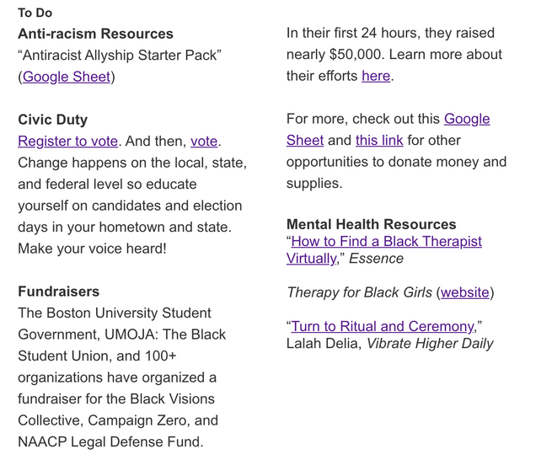Click the "Anti-racism Resources" heading
536x460 pixels.
[95, 34]
